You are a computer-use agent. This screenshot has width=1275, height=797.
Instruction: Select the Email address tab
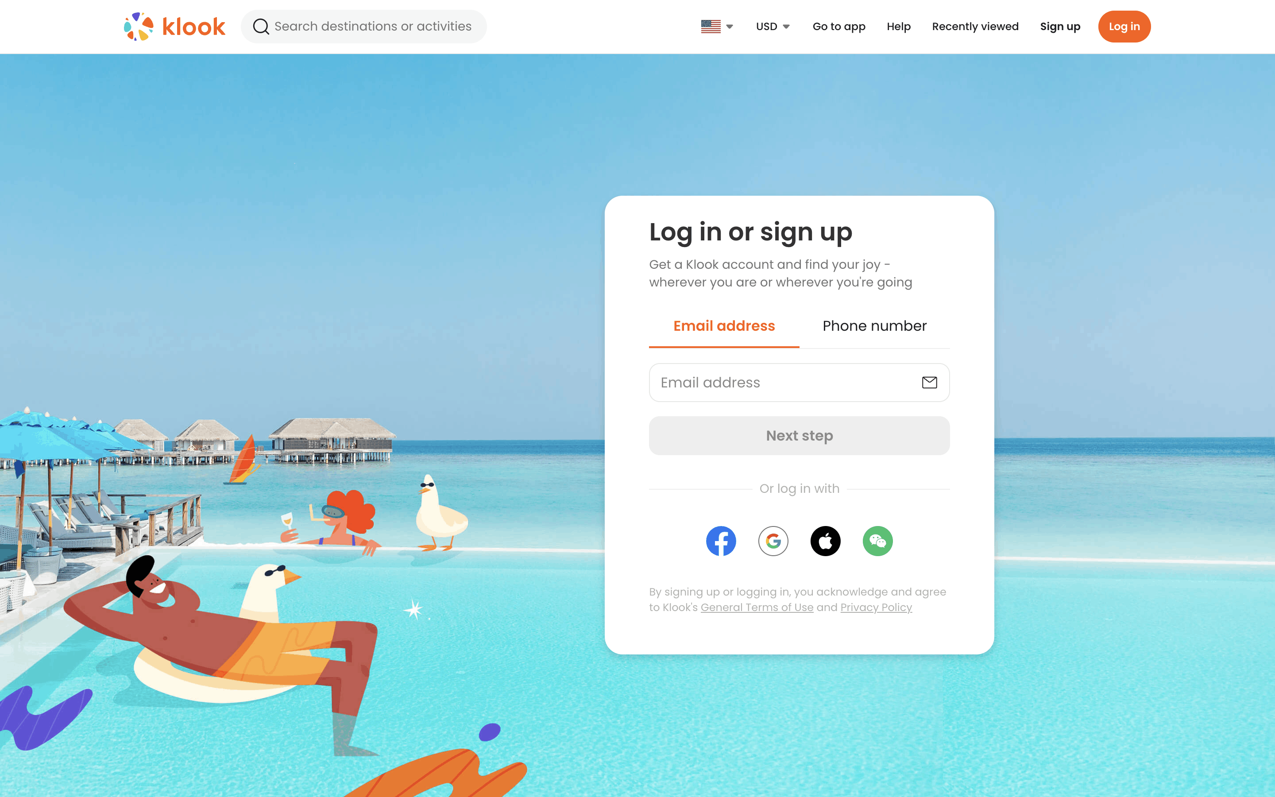tap(724, 326)
